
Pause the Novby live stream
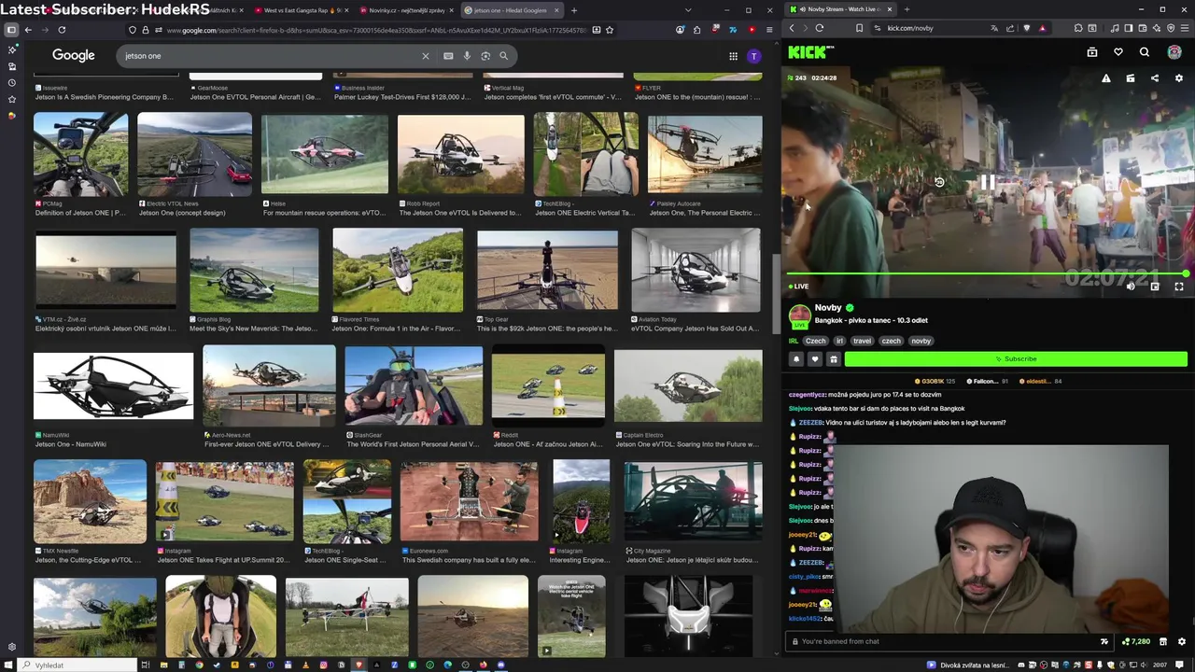987,183
